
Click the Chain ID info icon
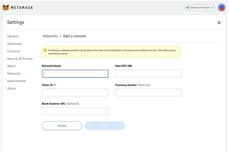click(x=55, y=85)
